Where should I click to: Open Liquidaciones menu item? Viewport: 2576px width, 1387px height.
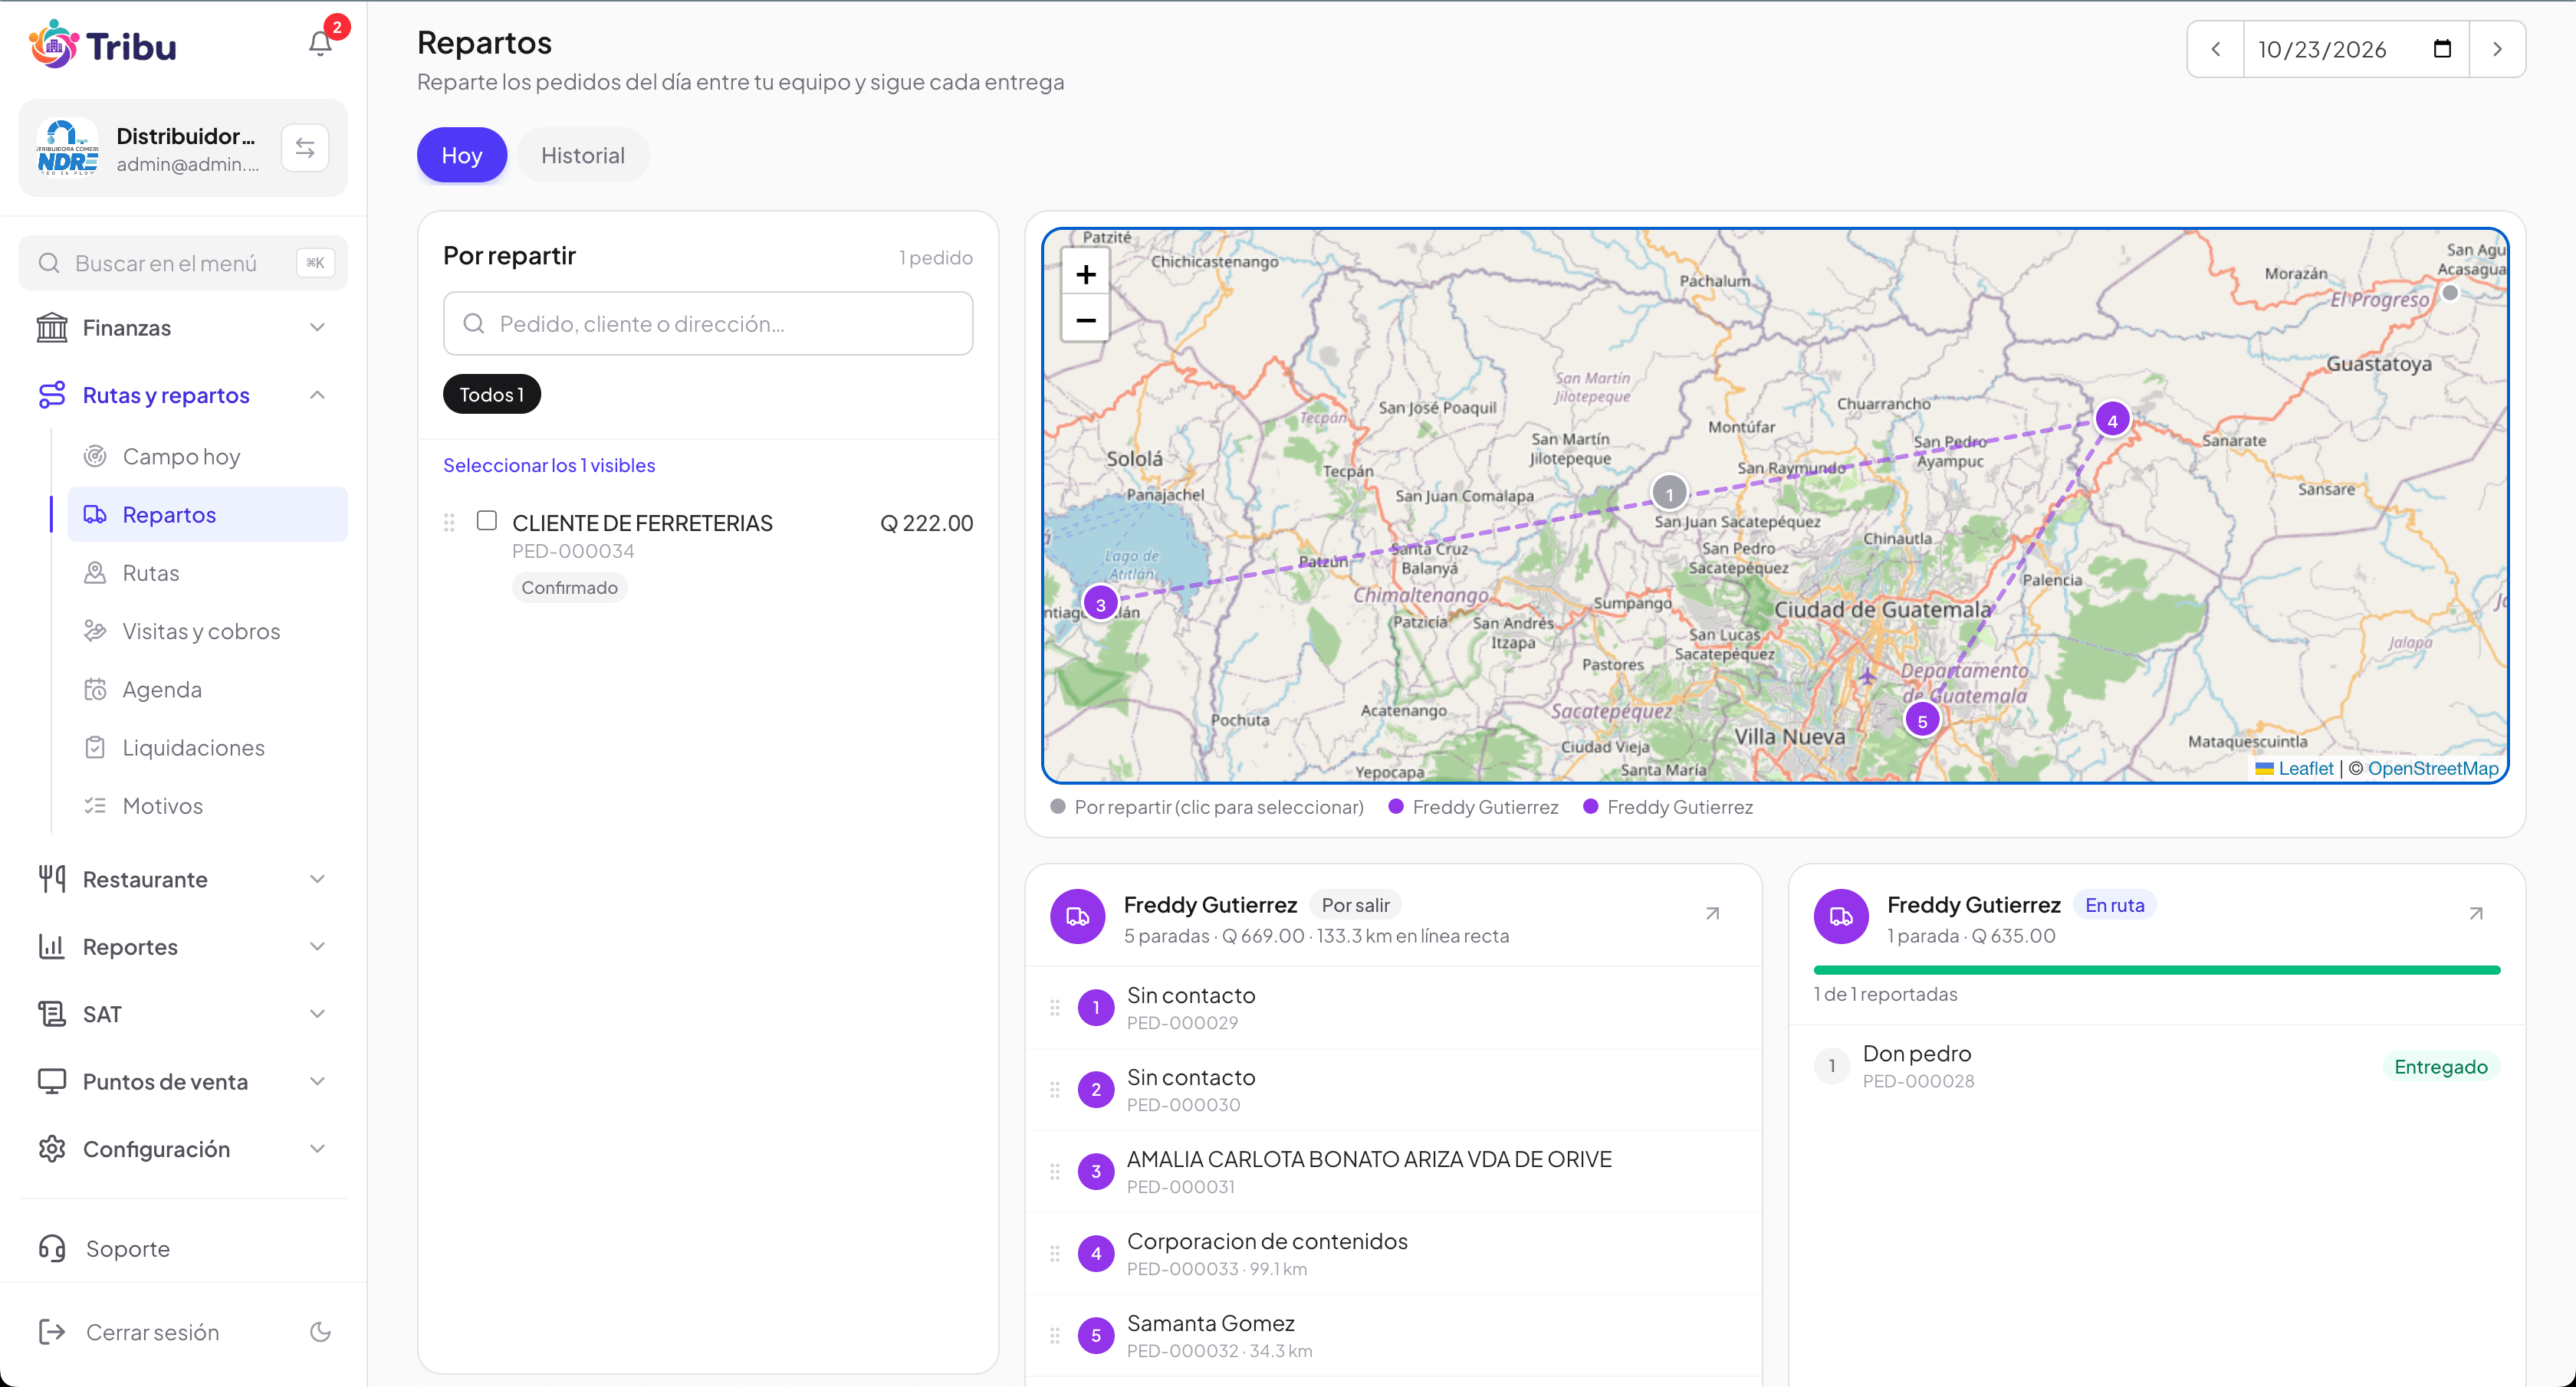(x=207, y=747)
